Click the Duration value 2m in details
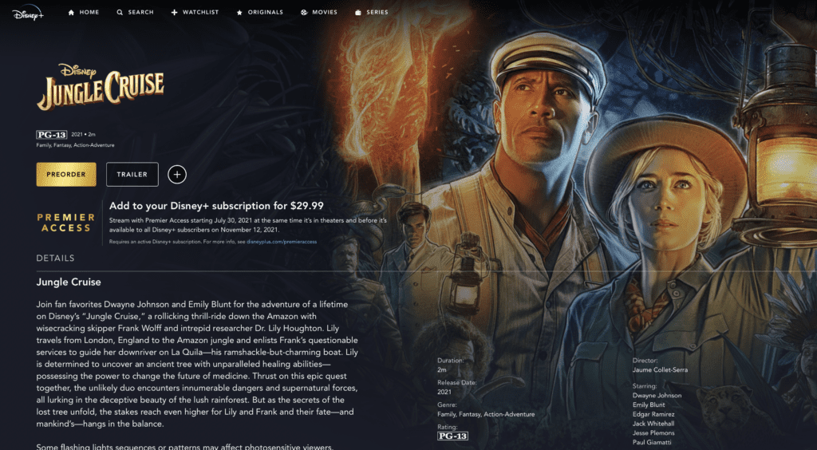The image size is (817, 450). [x=442, y=369]
